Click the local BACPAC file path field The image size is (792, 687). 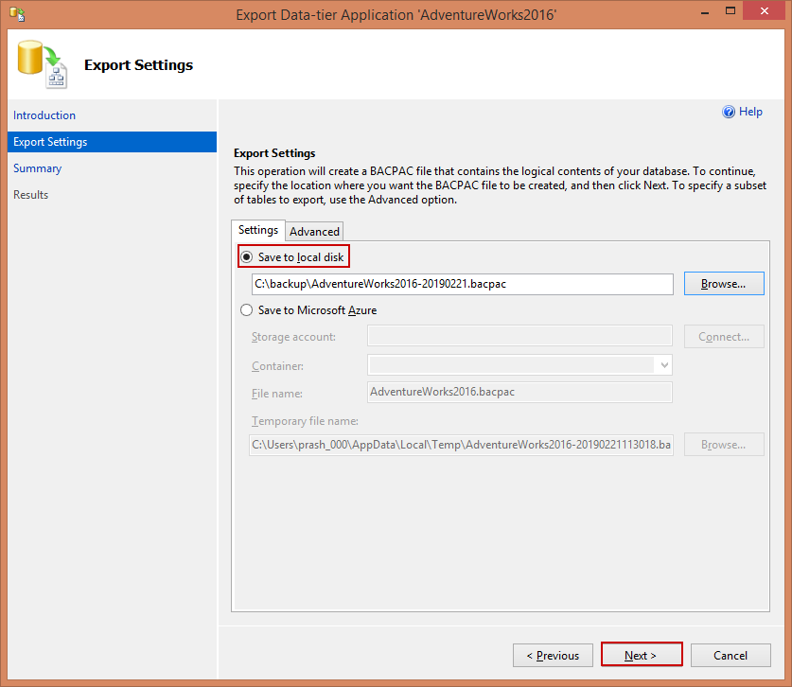[x=462, y=284]
